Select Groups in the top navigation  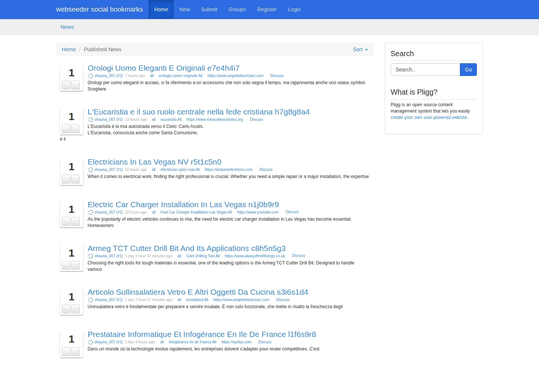click(x=237, y=9)
